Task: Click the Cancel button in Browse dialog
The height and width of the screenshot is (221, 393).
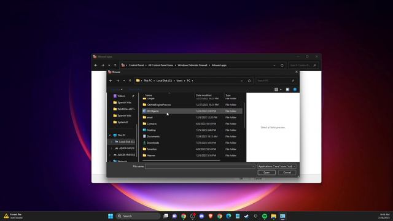Action: coord(287,173)
